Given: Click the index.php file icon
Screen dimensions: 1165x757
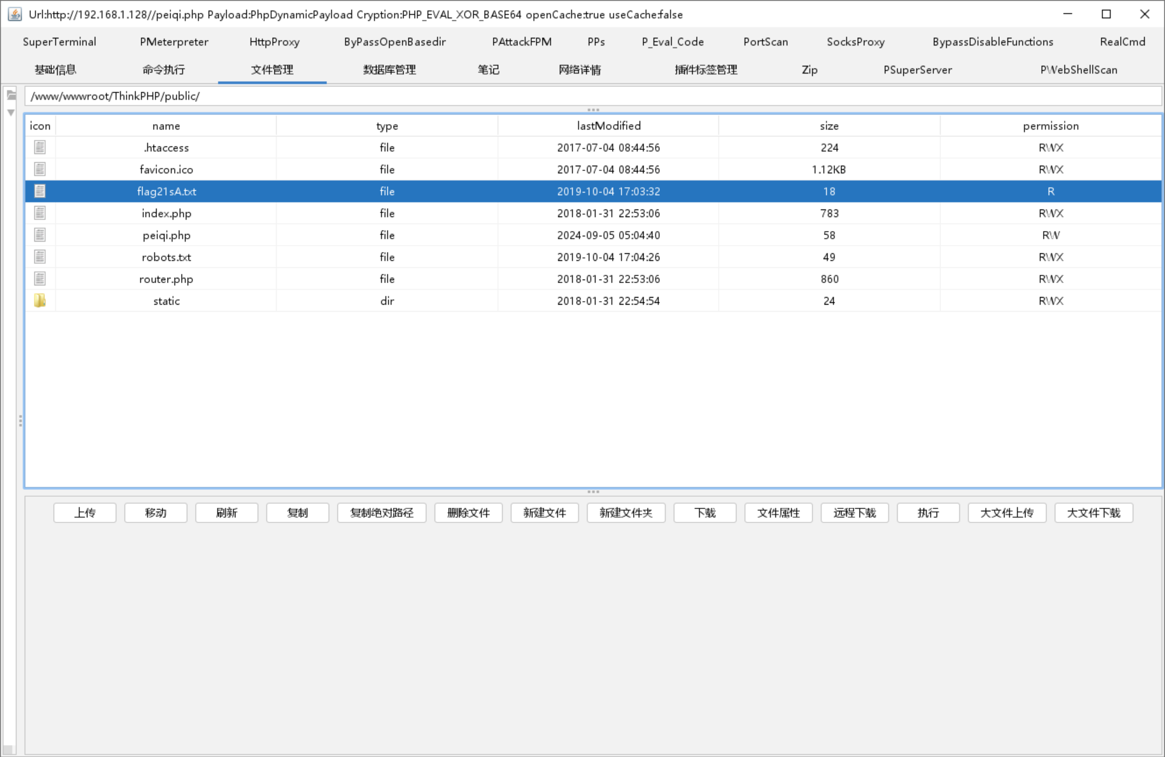Looking at the screenshot, I should 40,213.
